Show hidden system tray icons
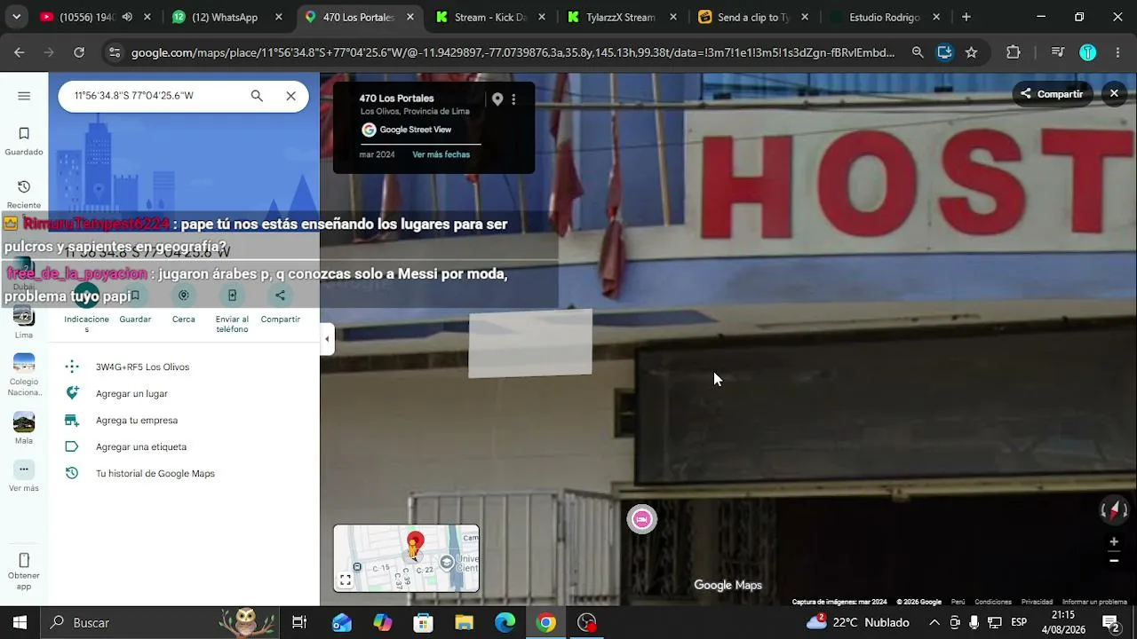1137x639 pixels. (934, 622)
